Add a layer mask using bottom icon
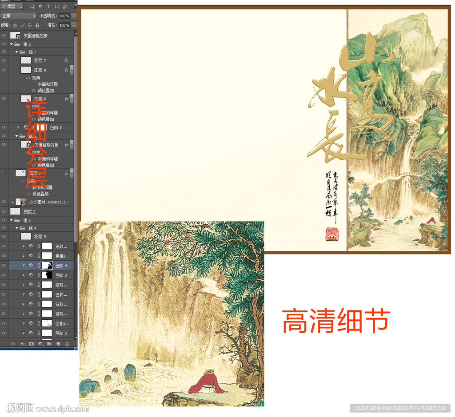 [x=32, y=344]
